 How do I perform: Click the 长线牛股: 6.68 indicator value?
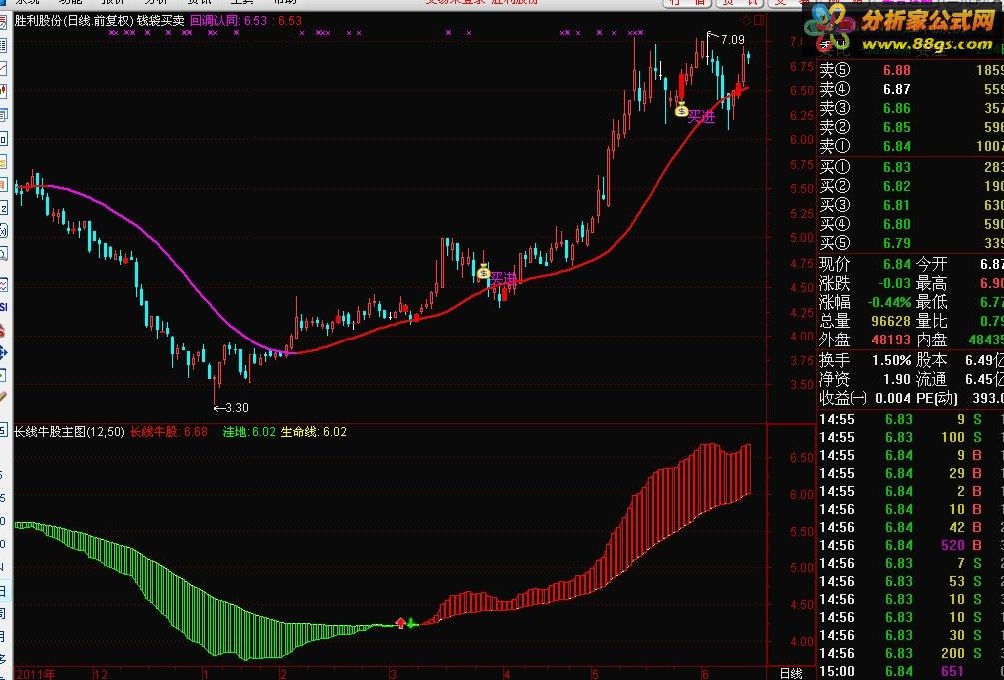coord(169,432)
